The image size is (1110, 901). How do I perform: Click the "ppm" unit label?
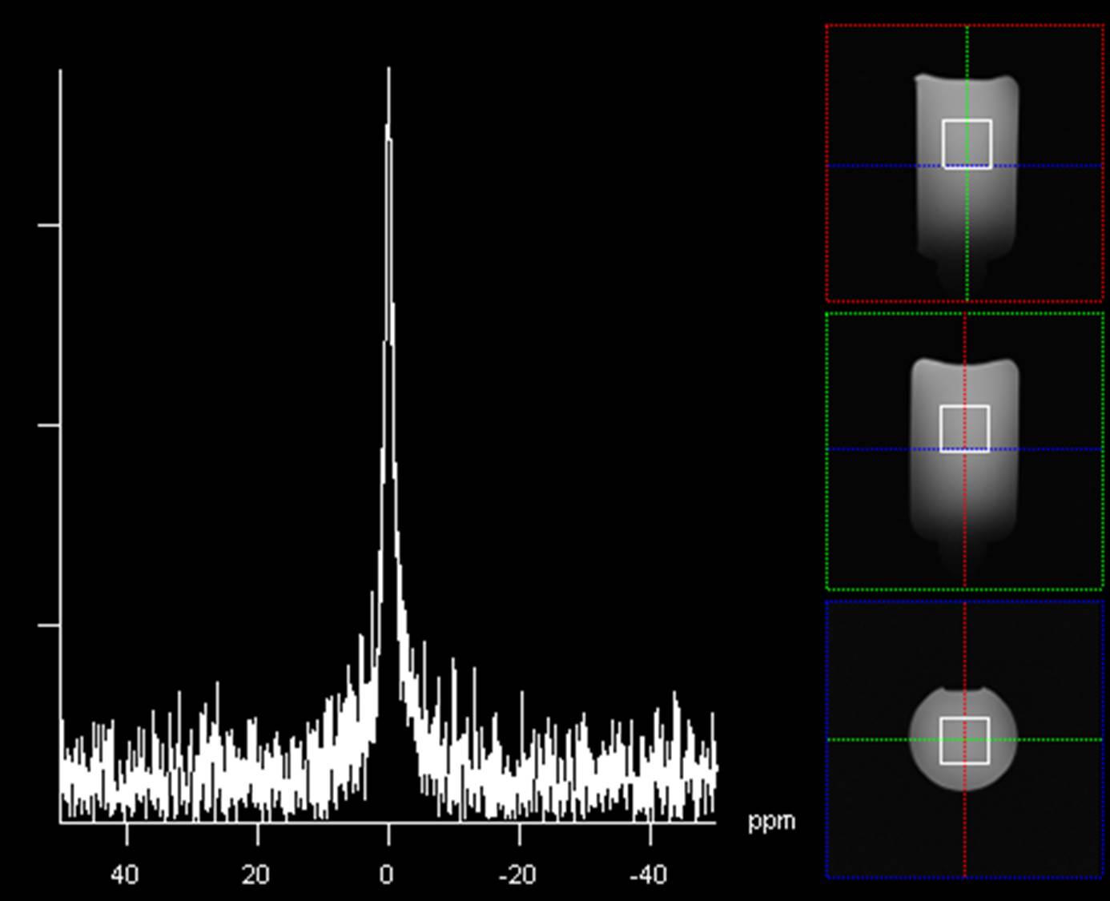pyautogui.click(x=771, y=821)
